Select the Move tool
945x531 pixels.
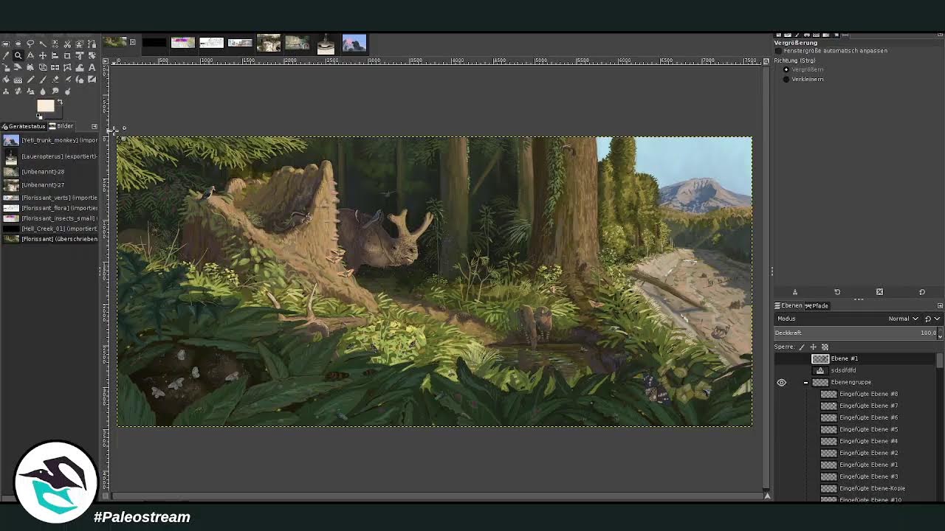click(x=43, y=55)
